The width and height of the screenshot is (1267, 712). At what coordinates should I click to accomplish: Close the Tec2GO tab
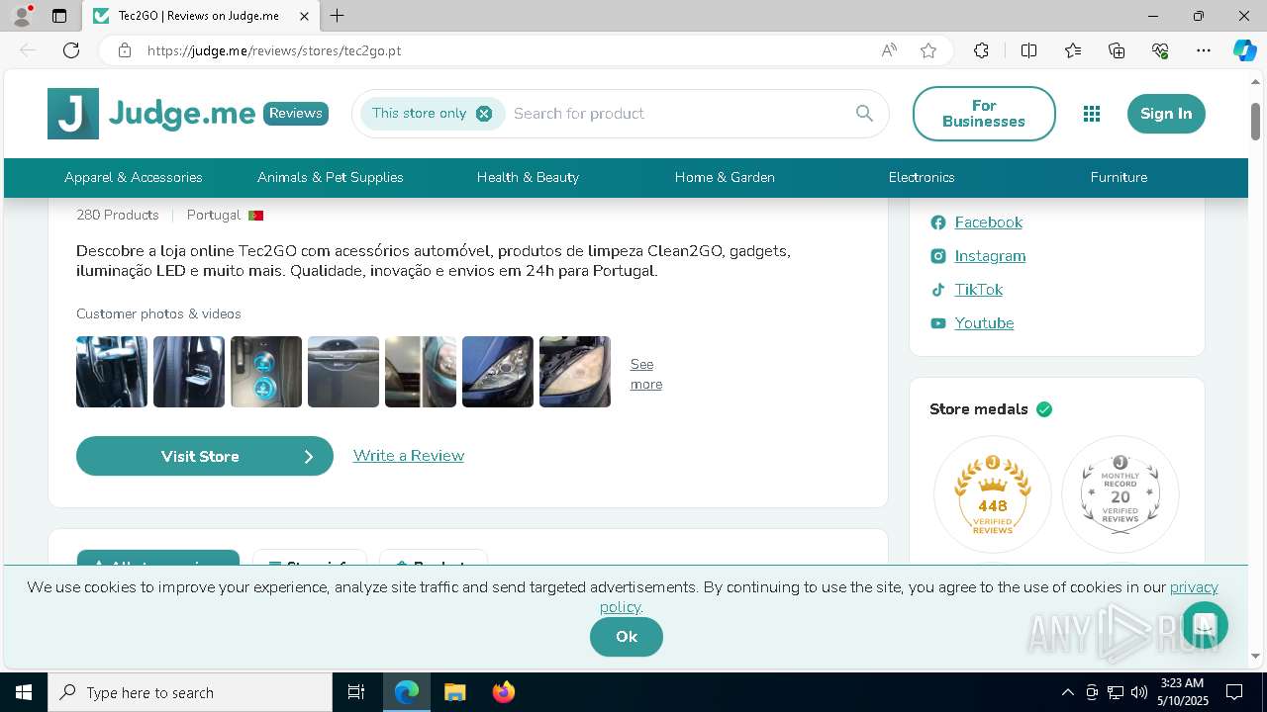(304, 16)
